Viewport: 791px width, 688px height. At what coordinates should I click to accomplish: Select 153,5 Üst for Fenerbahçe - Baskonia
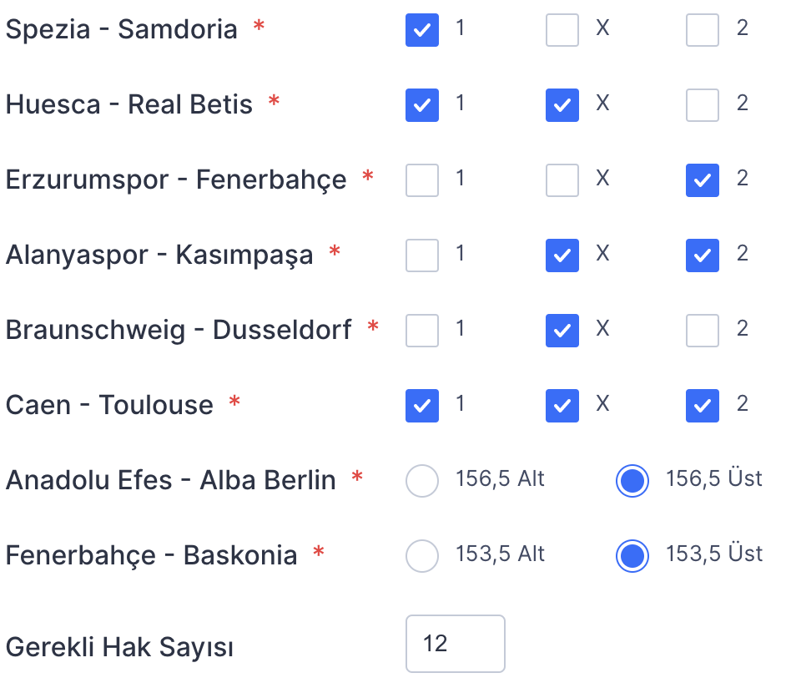click(x=632, y=556)
